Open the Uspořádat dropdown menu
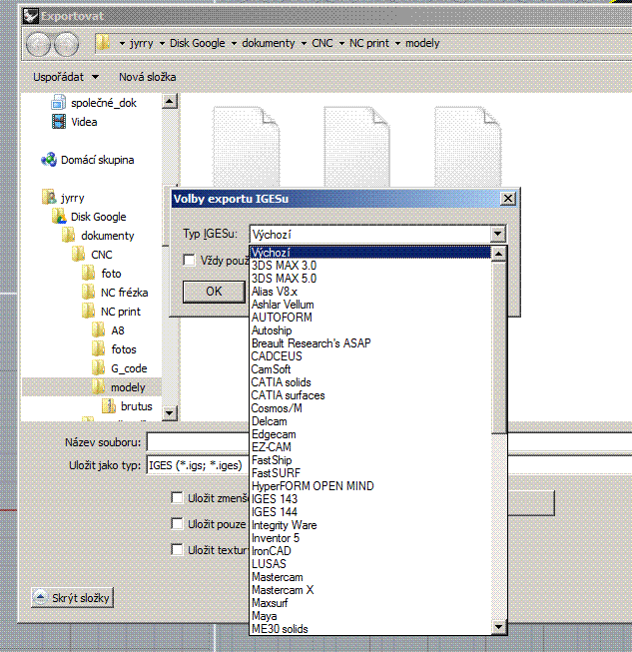This screenshot has width=632, height=652. coord(66,77)
